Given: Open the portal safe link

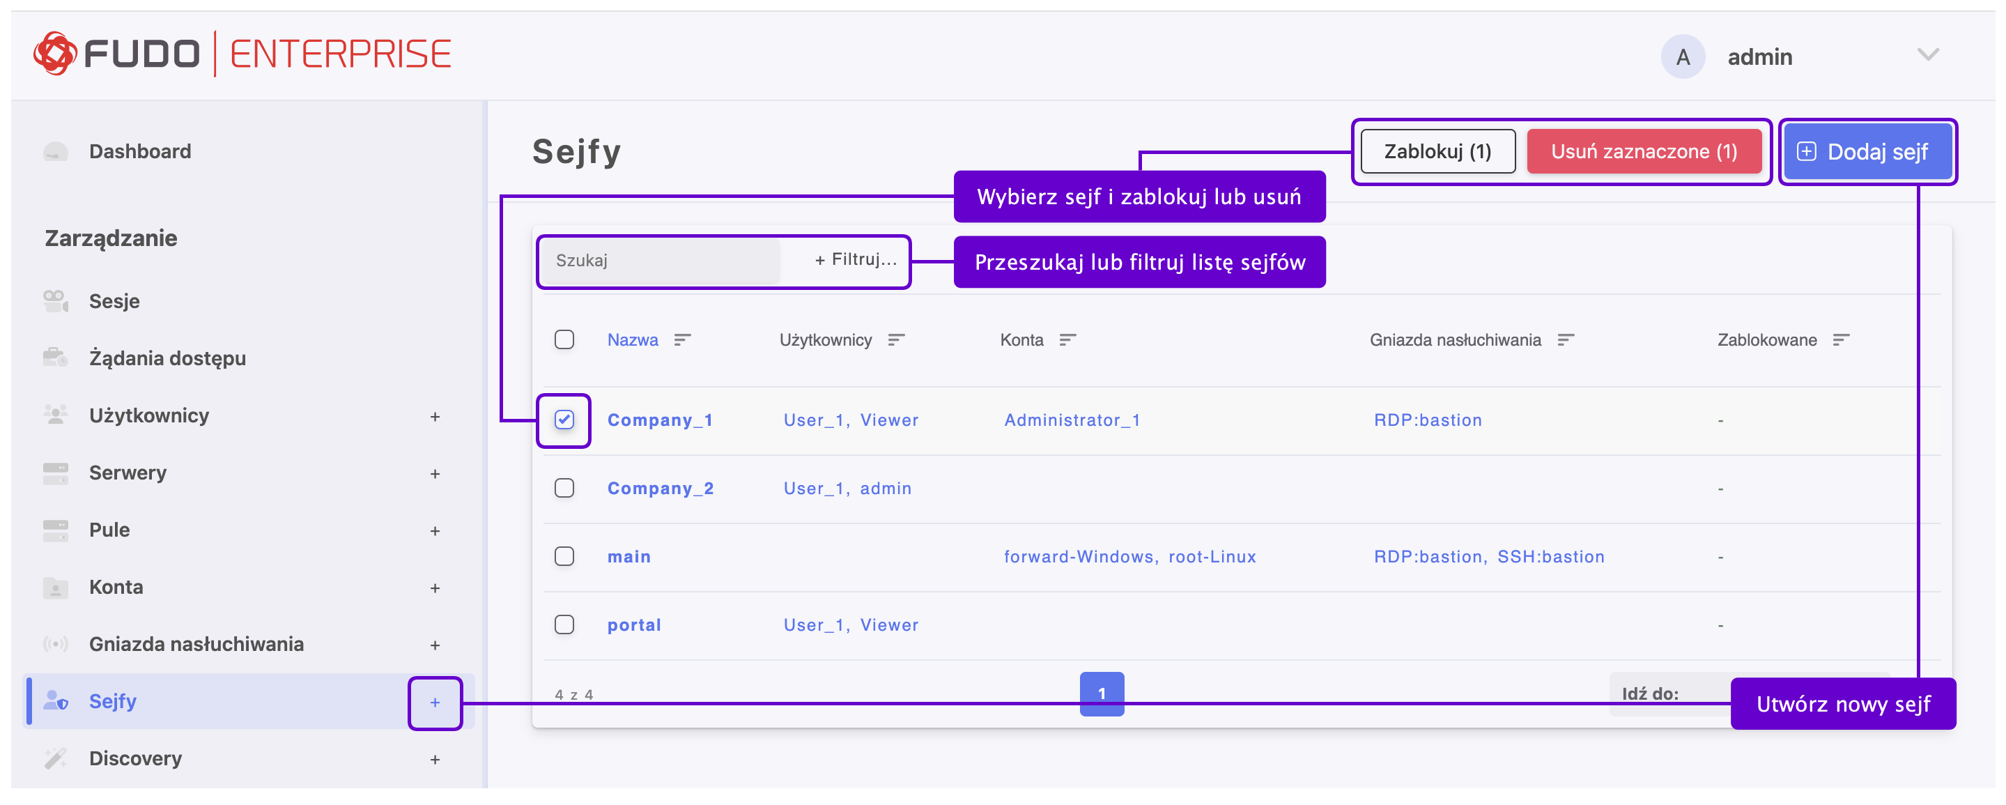Looking at the screenshot, I should coord(634,625).
